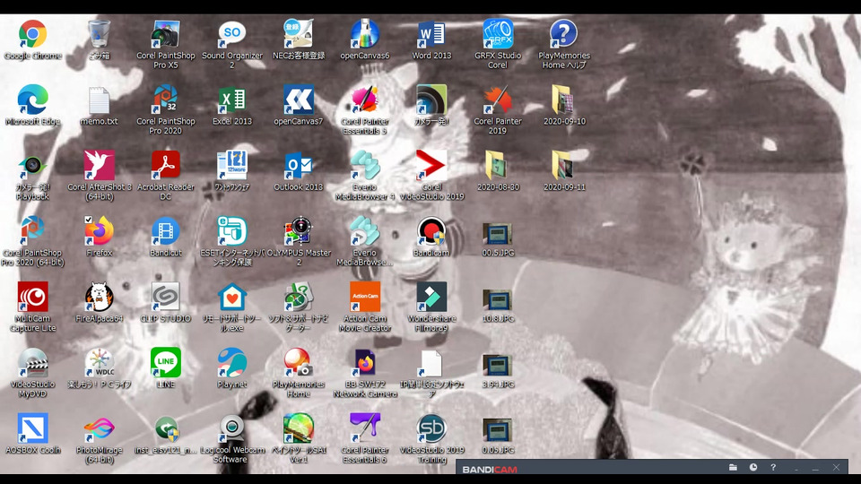Open Corel Painter Essentials 6
Image resolution: width=861 pixels, height=484 pixels.
(x=365, y=429)
